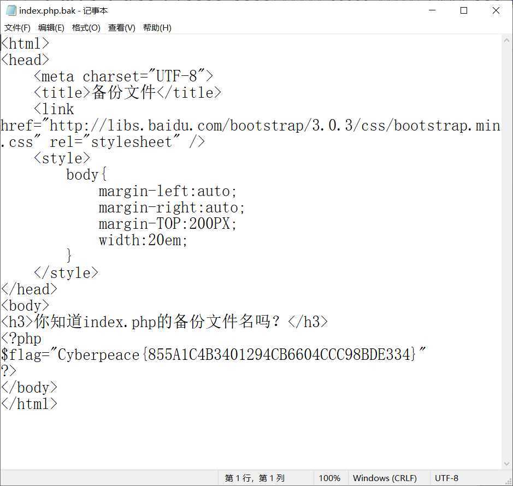Click the closing </style> tag line
The height and width of the screenshot is (486, 513).
tap(66, 273)
